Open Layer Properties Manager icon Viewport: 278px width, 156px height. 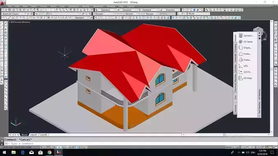click(37, 14)
